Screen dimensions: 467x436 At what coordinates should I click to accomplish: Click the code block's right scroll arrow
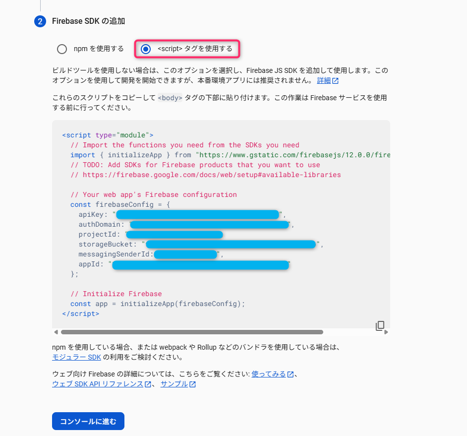(x=386, y=332)
